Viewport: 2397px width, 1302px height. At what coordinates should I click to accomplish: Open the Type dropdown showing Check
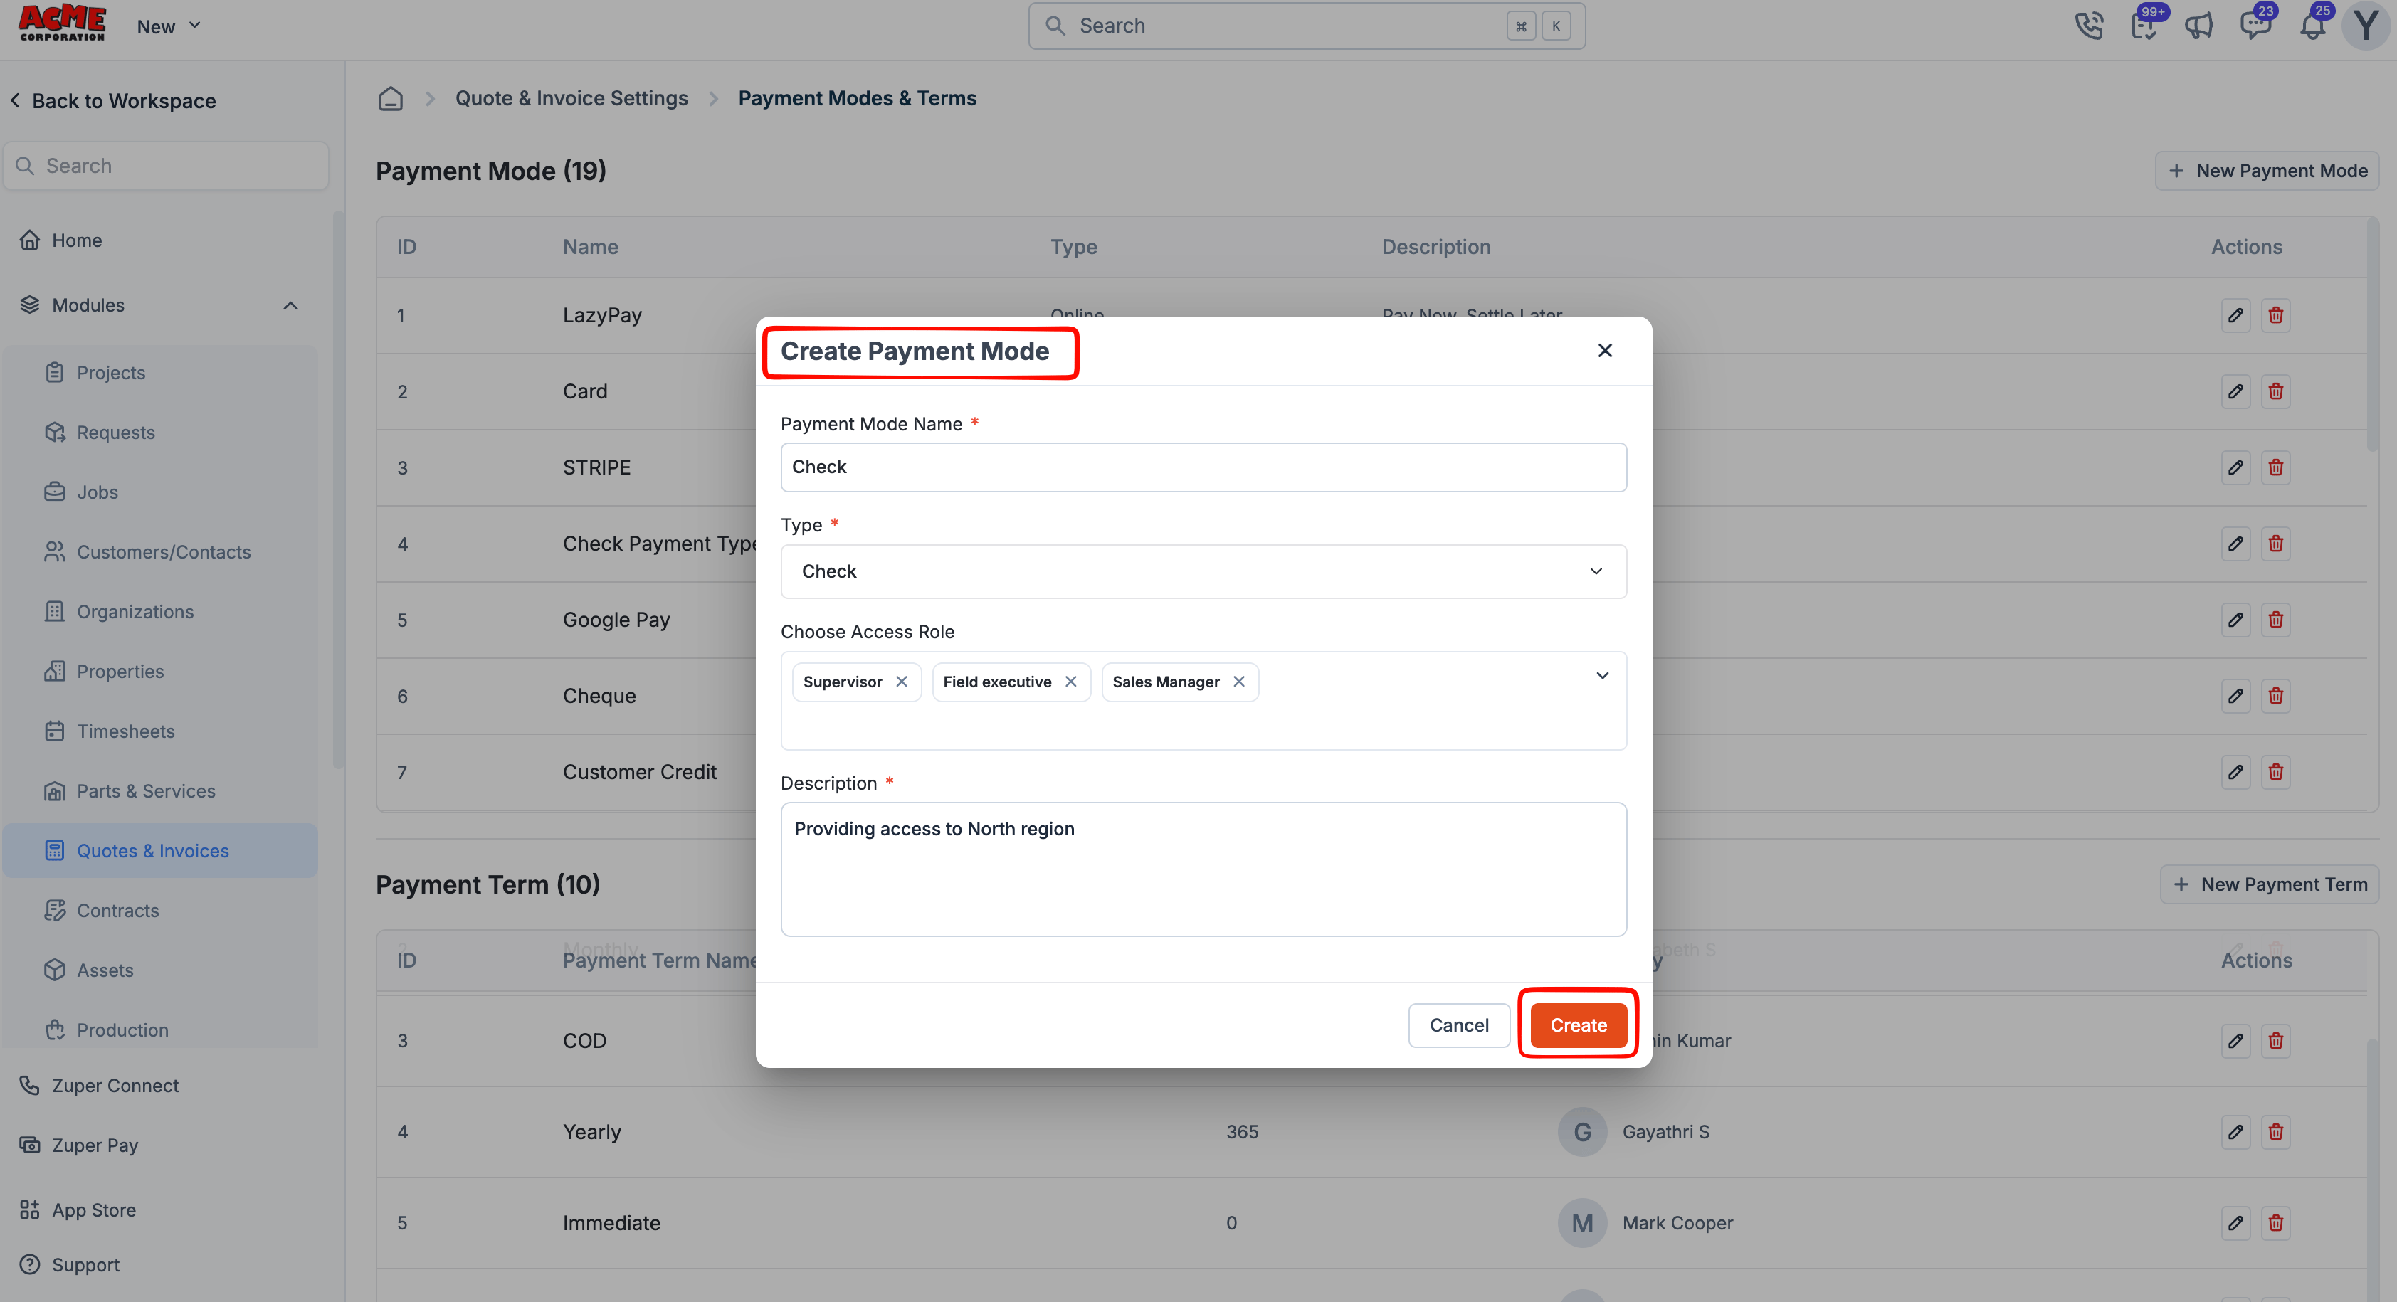1203,572
